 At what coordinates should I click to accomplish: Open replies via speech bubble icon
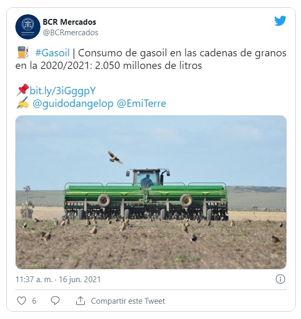tap(55, 301)
